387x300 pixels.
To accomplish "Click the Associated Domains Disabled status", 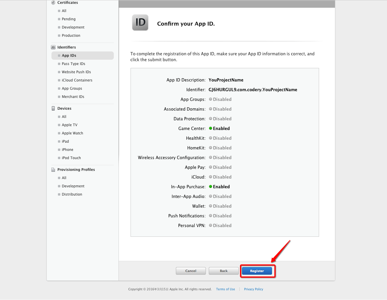I will [x=220, y=109].
